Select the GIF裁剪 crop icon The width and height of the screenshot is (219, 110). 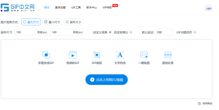pyautogui.click(x=97, y=55)
